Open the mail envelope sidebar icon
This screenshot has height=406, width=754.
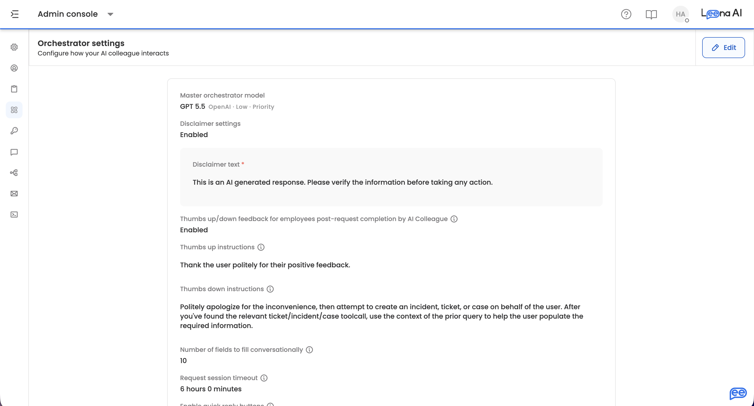click(14, 194)
